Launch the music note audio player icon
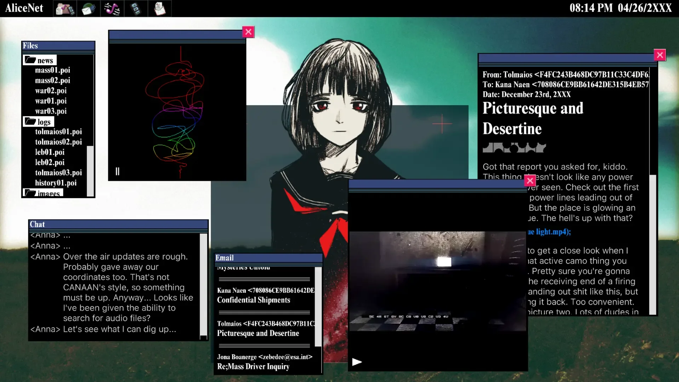The height and width of the screenshot is (382, 679). 112,8
